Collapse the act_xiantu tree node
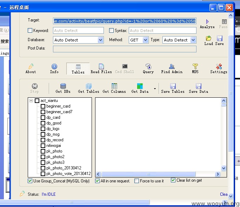The image size is (240, 207). (31, 101)
